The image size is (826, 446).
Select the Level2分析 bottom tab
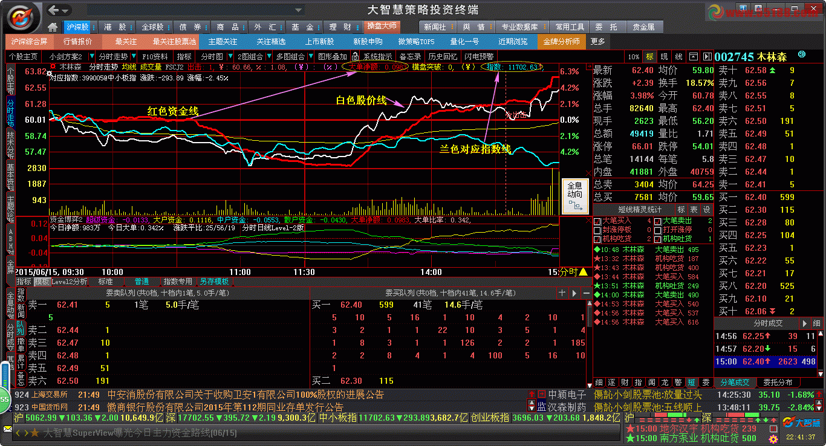click(x=69, y=282)
